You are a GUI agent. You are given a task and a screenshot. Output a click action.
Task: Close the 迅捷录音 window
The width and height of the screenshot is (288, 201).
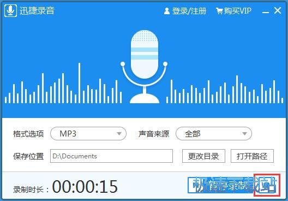pos(277,10)
